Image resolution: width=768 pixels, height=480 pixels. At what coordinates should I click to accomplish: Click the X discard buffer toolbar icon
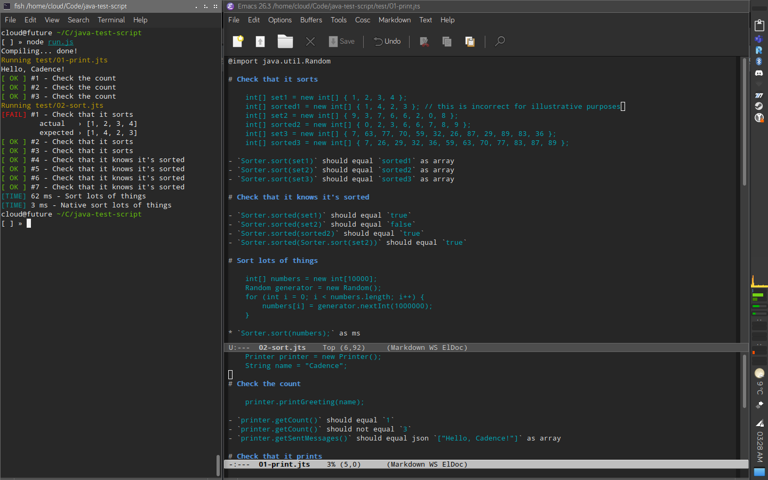click(310, 41)
